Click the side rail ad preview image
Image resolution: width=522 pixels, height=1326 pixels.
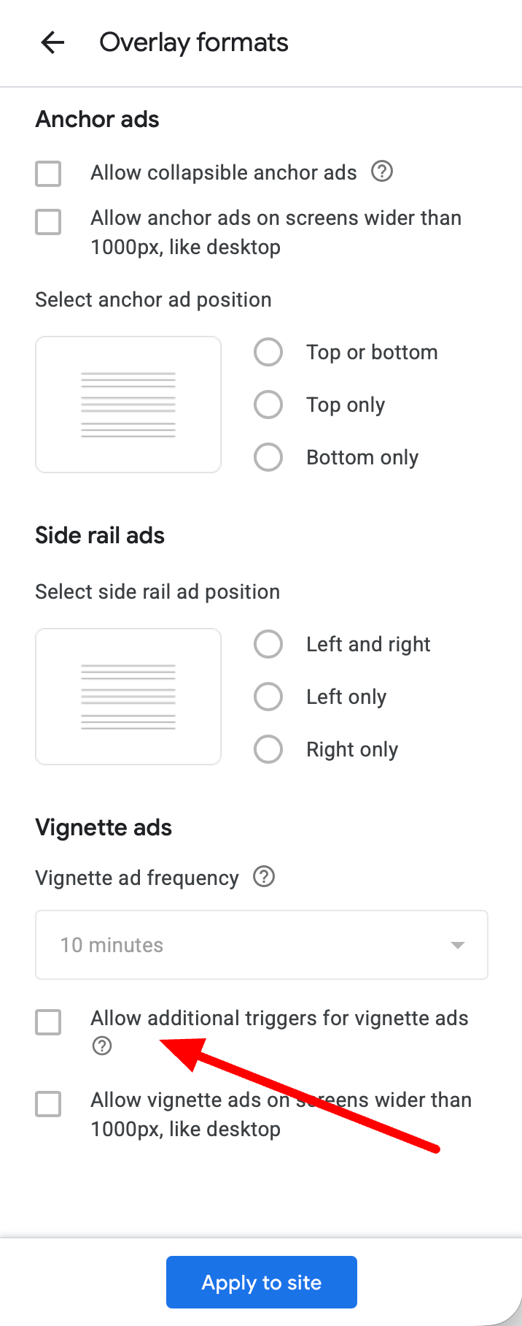point(128,696)
